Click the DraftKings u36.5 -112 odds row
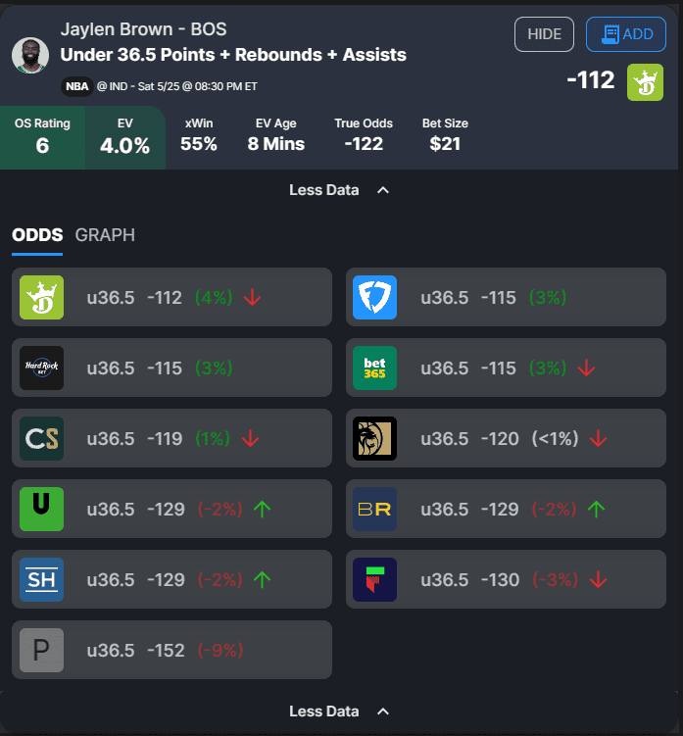683x736 pixels. tap(171, 297)
